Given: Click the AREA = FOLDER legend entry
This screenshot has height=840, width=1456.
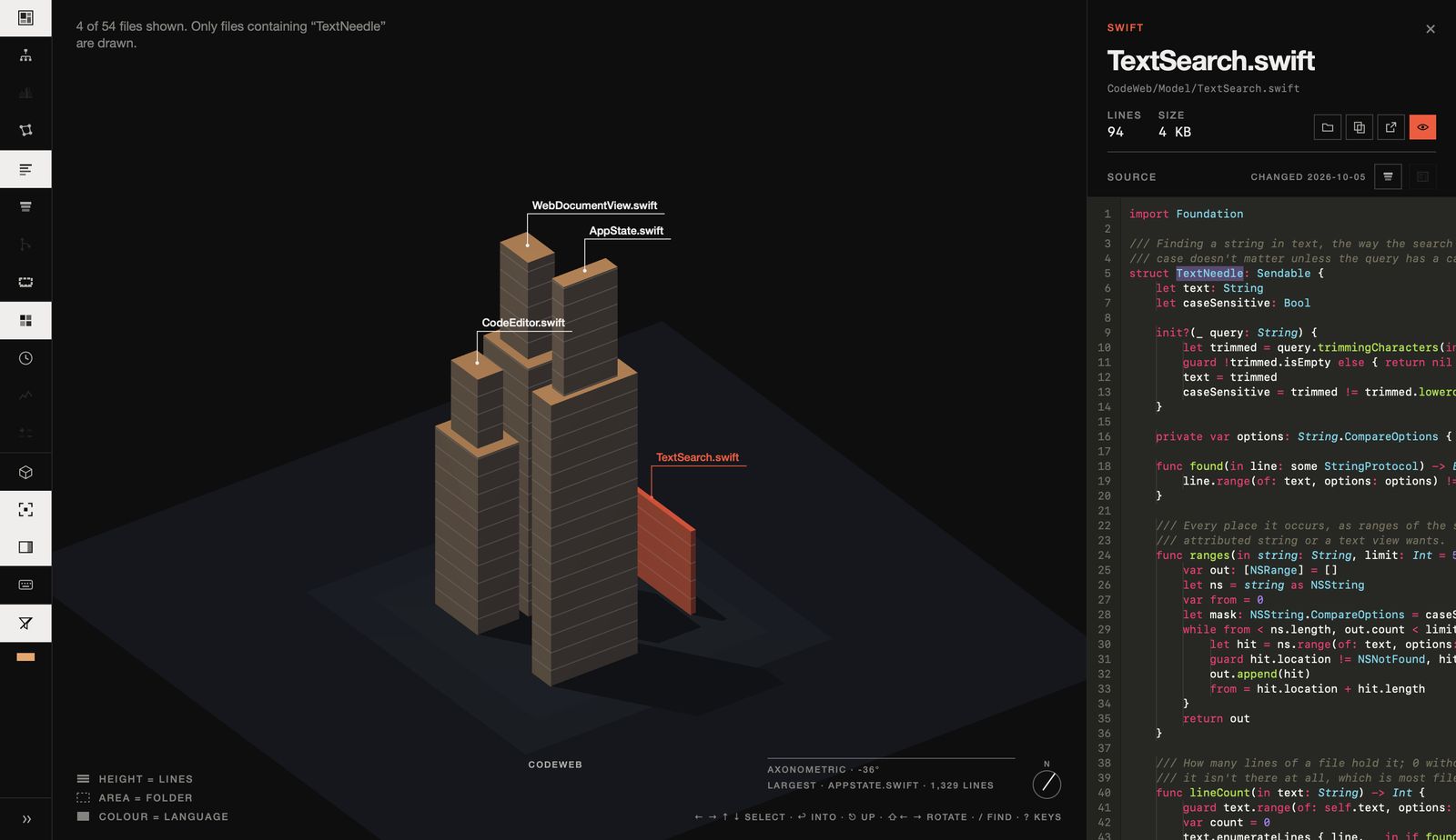Looking at the screenshot, I should point(135,798).
